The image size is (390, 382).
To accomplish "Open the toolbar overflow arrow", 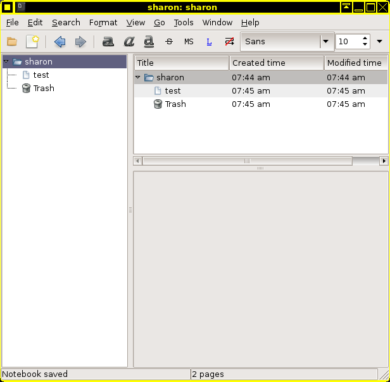I will click(x=379, y=42).
